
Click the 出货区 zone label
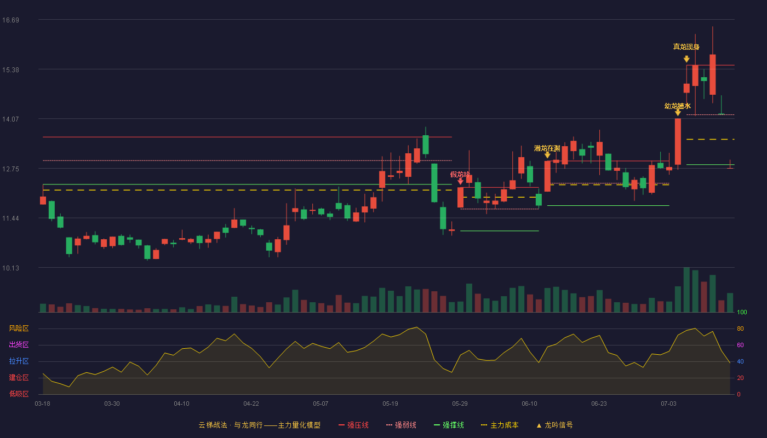click(19, 345)
